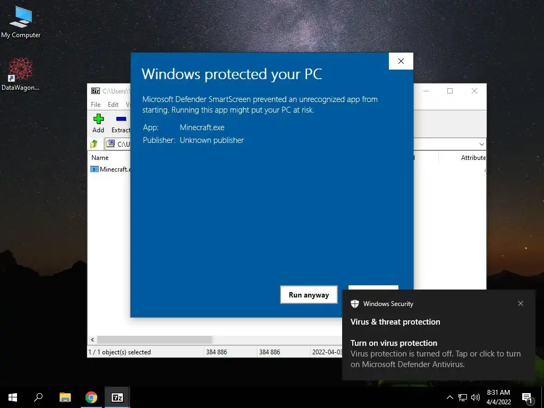544x408 pixels.
Task: Open the Action Center notifications icon
Action: coord(528,398)
